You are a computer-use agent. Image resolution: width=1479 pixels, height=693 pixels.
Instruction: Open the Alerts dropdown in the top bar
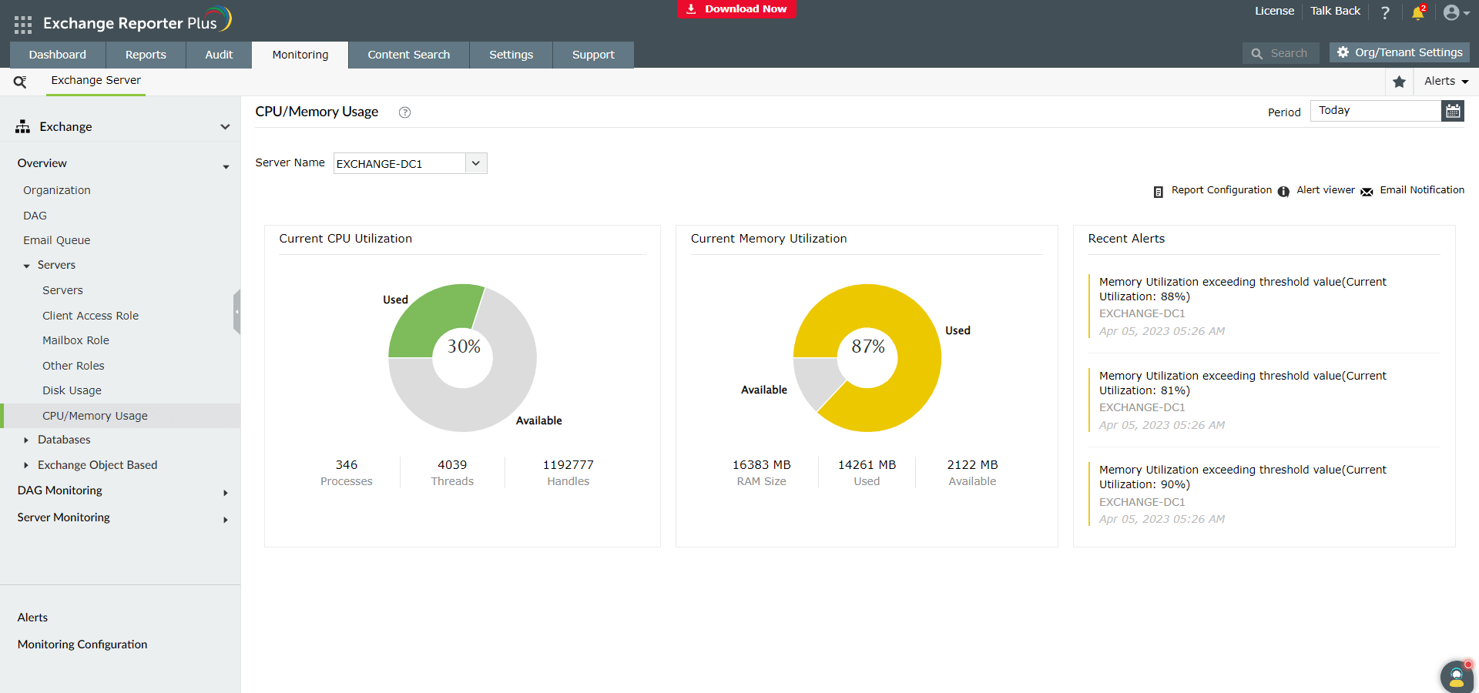click(1447, 81)
